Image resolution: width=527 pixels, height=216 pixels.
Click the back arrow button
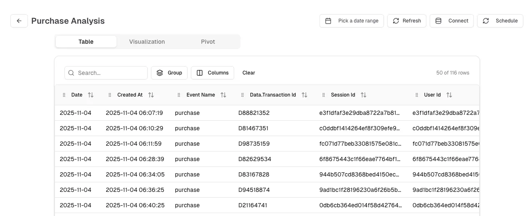pyautogui.click(x=19, y=21)
